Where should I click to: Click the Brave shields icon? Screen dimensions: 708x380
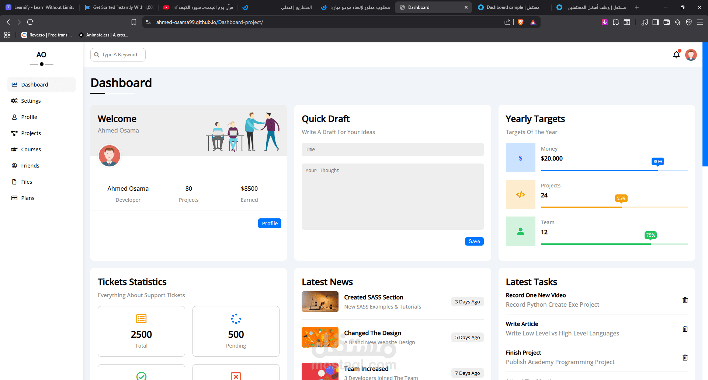tap(521, 22)
